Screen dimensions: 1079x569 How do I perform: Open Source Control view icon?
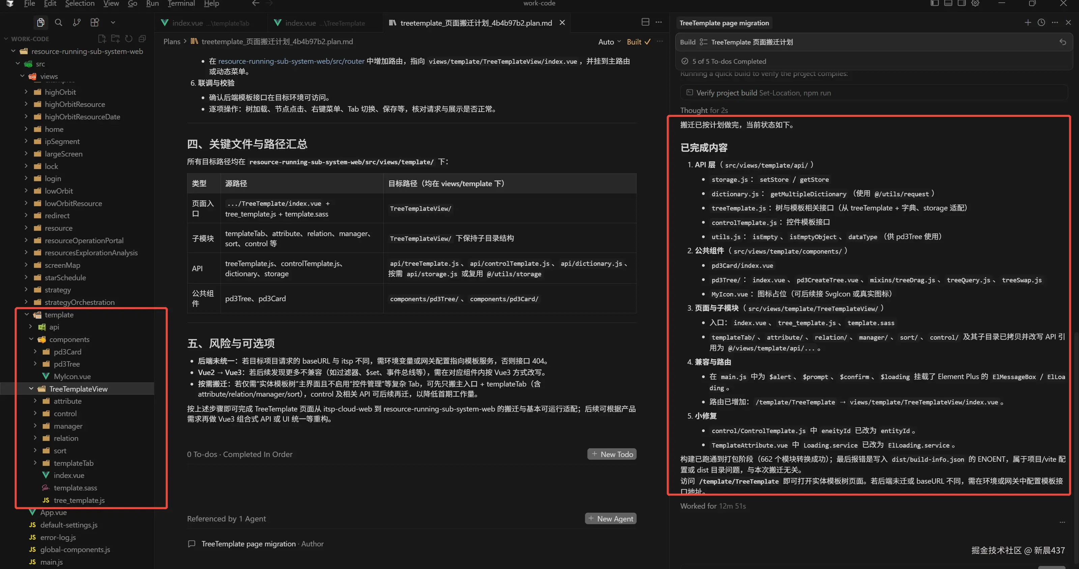point(77,23)
